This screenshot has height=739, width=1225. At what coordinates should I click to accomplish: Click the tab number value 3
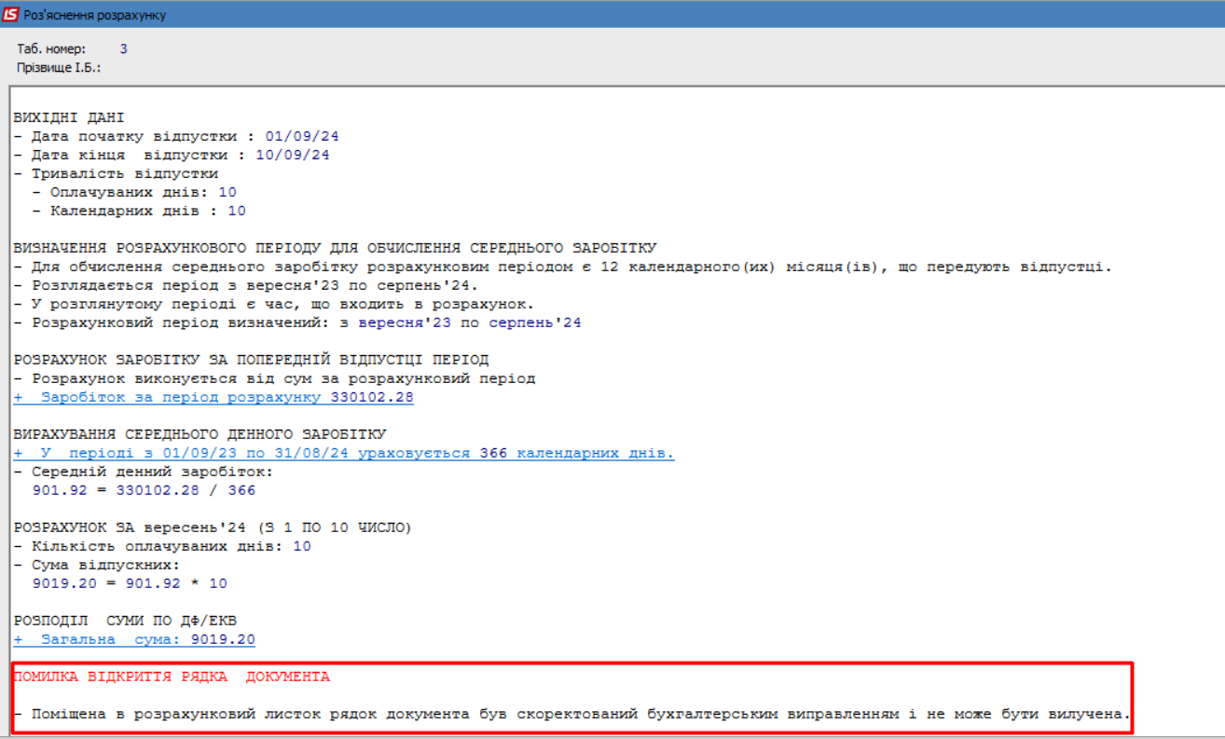[124, 48]
